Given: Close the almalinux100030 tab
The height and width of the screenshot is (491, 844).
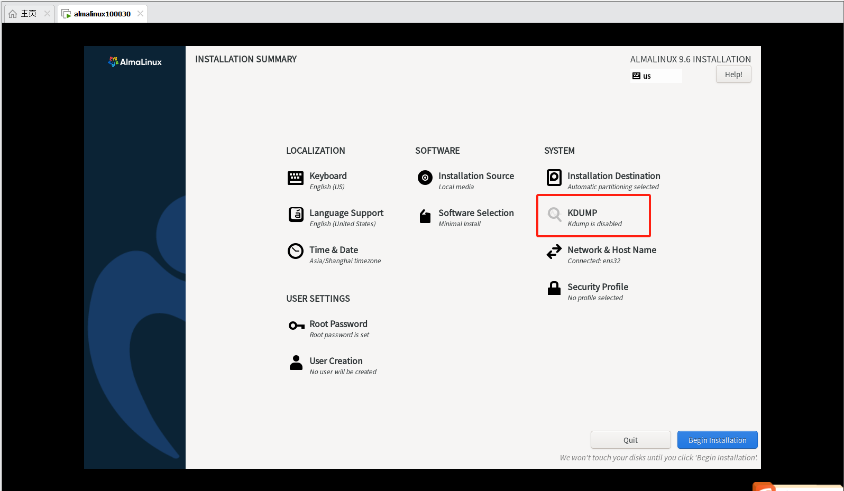Looking at the screenshot, I should pos(140,14).
